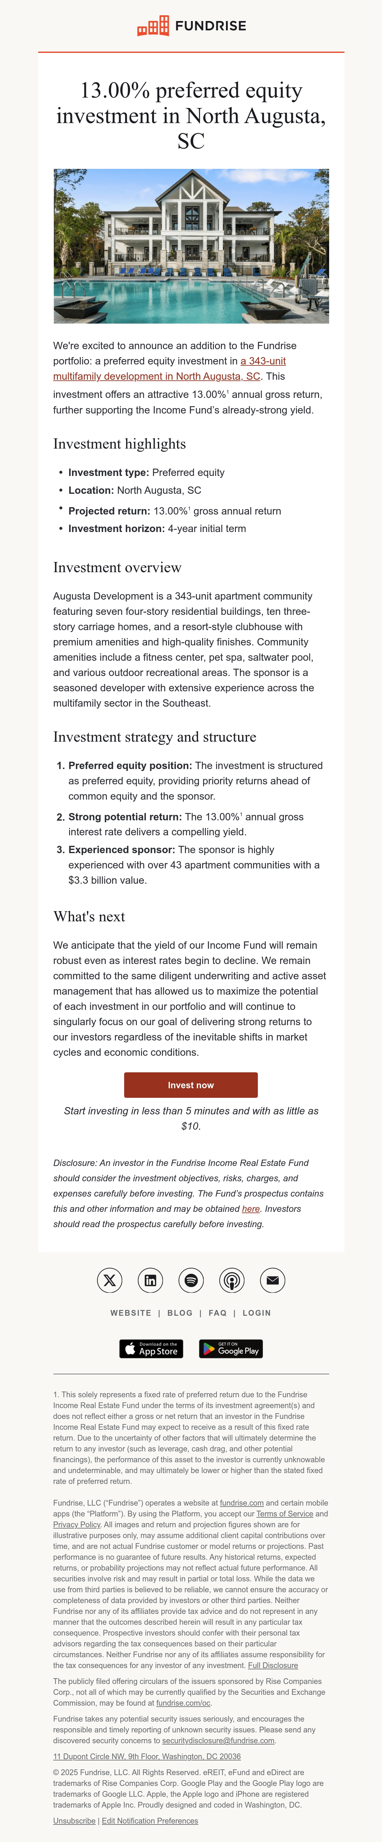Open the Terms of Service link
Viewport: 382px width, 1842px height.
284,1514
